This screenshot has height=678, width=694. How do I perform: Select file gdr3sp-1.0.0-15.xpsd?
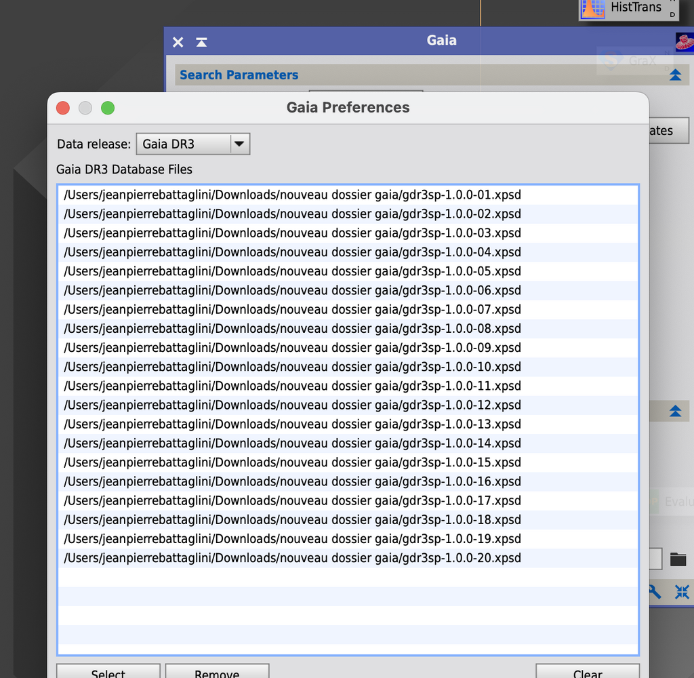[348, 462]
